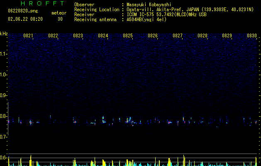The width and height of the screenshot is (261, 166).
Task: Click antenna value A504HB(yagi 4el)
Action: tap(146, 20)
